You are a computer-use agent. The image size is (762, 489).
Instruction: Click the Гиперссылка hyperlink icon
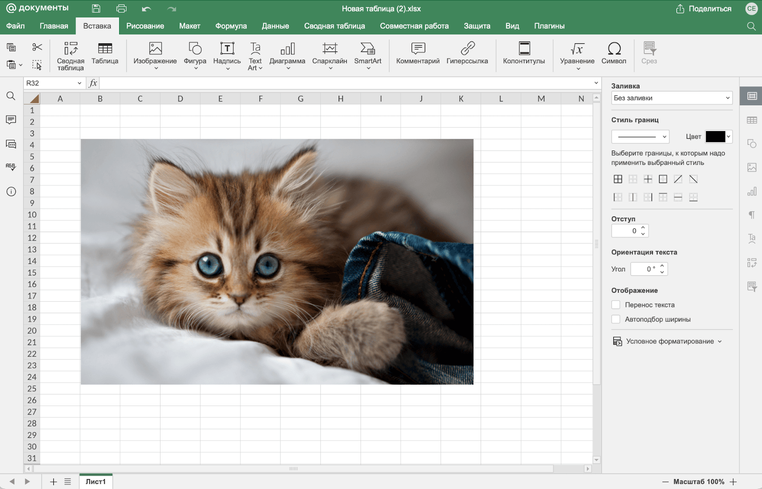pos(467,49)
